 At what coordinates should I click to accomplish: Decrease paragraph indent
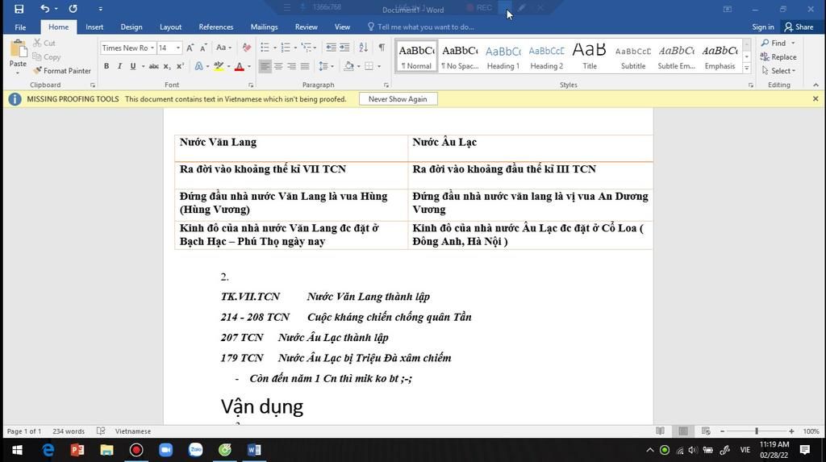click(x=331, y=48)
